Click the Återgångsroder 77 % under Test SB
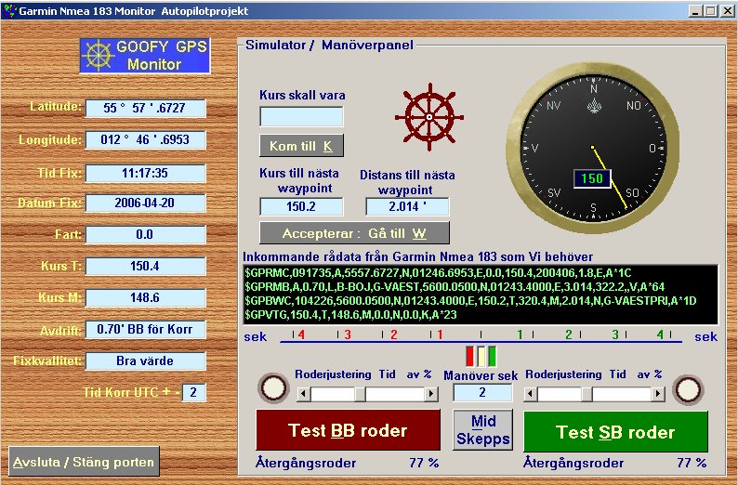Screen dimensions: 738x485 614,463
